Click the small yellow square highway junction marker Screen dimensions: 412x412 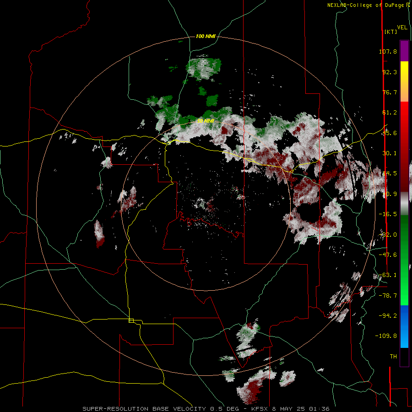point(131,320)
